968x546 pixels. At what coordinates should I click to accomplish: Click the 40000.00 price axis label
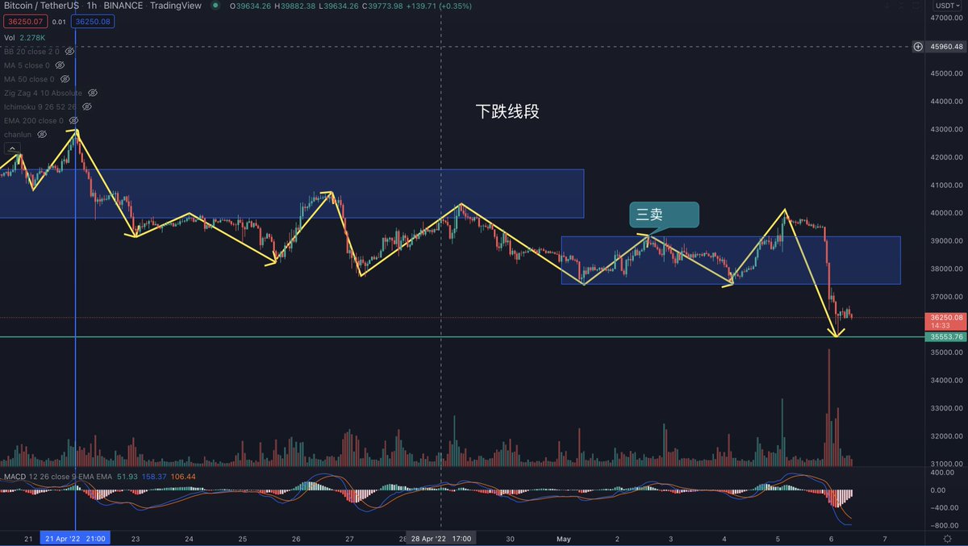[x=948, y=213]
